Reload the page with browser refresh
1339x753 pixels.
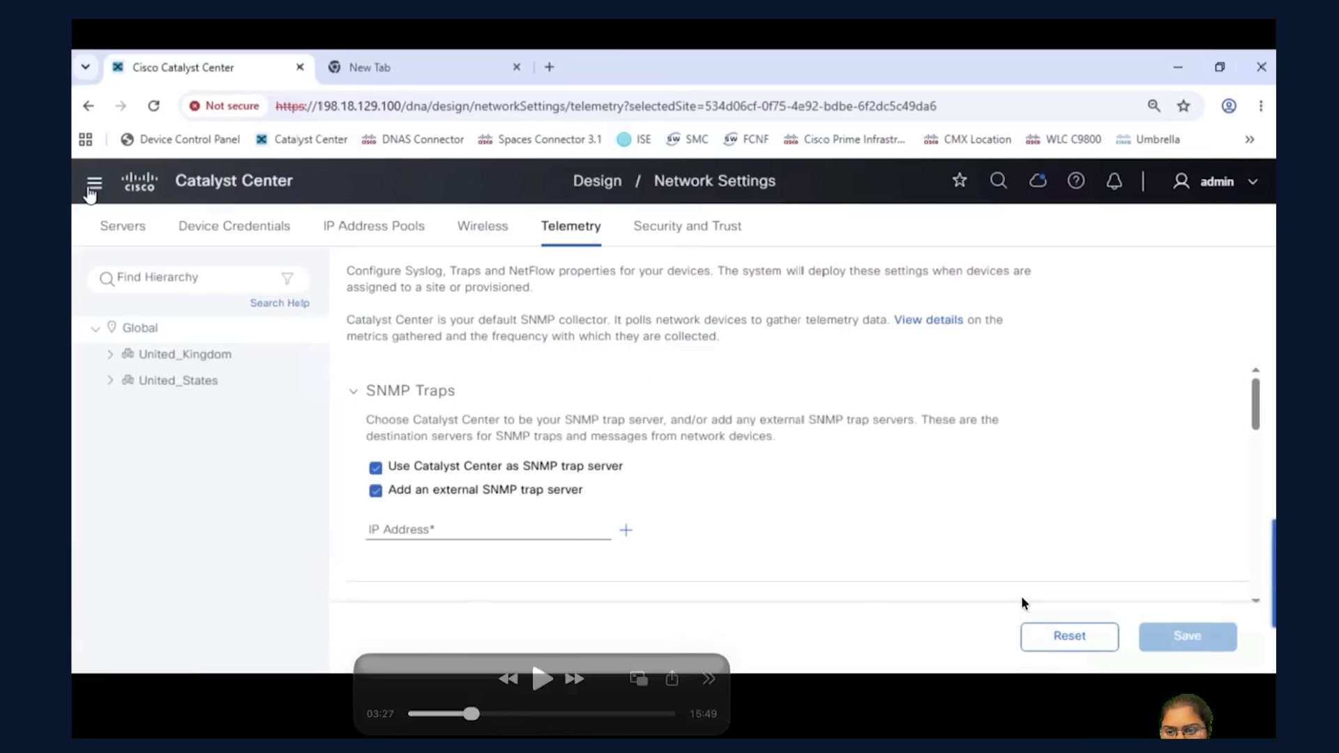coord(153,106)
